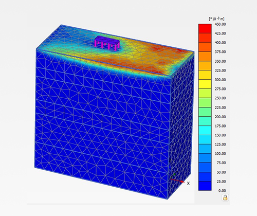Image resolution: width=257 pixels, height=216 pixels.
Task: Click the 450.00 maximum legend value
Action: (x=221, y=24)
